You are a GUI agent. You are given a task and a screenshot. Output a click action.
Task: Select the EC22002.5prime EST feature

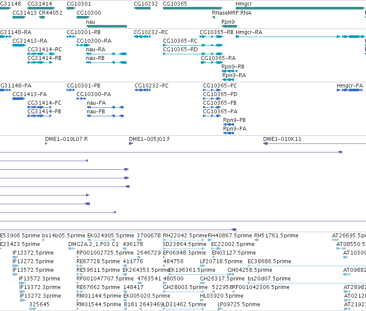point(216,249)
